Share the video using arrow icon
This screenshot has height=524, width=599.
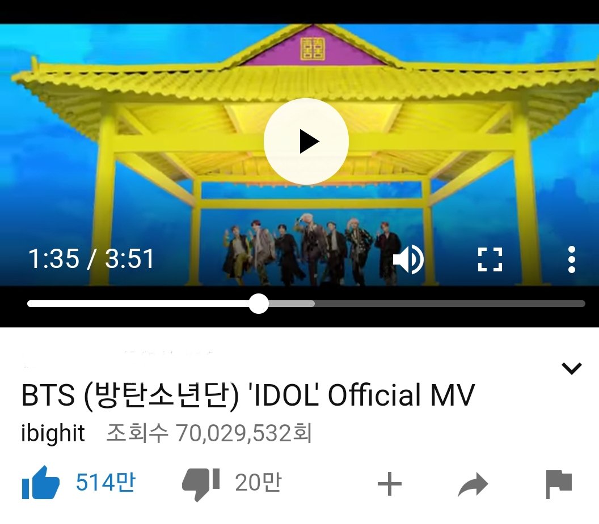[473, 484]
